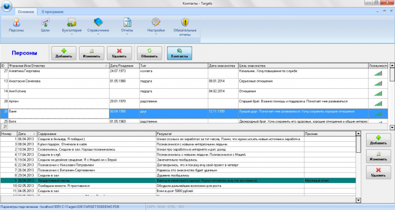Toggle the Контакты button
Screen dimensions: 395x210
(x=180, y=53)
